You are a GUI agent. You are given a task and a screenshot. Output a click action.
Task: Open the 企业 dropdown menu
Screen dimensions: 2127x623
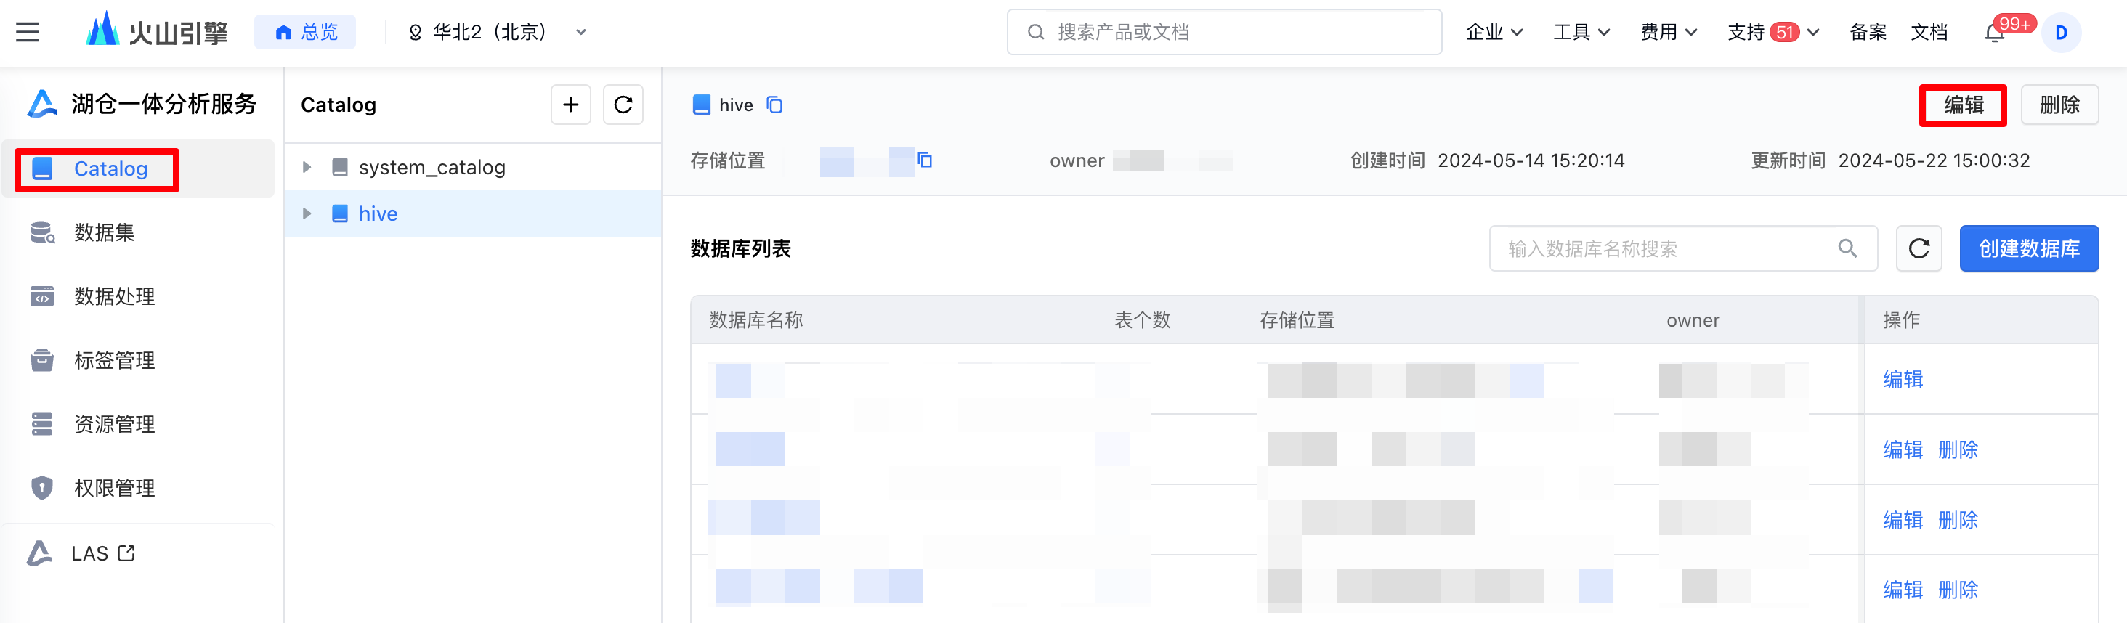pos(1494,32)
